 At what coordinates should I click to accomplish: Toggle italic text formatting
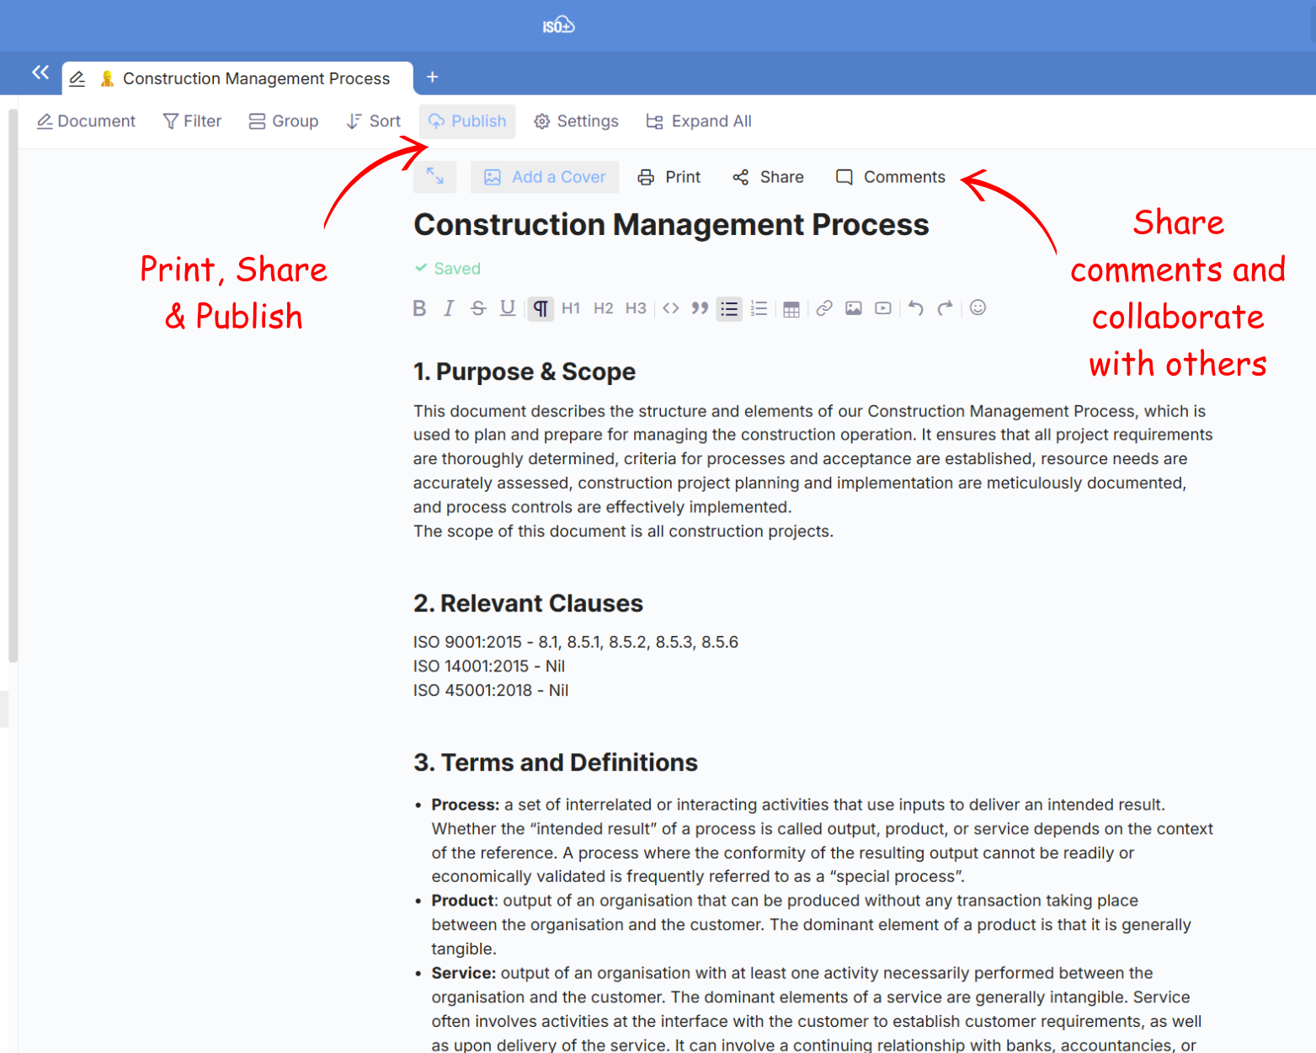coord(449,308)
